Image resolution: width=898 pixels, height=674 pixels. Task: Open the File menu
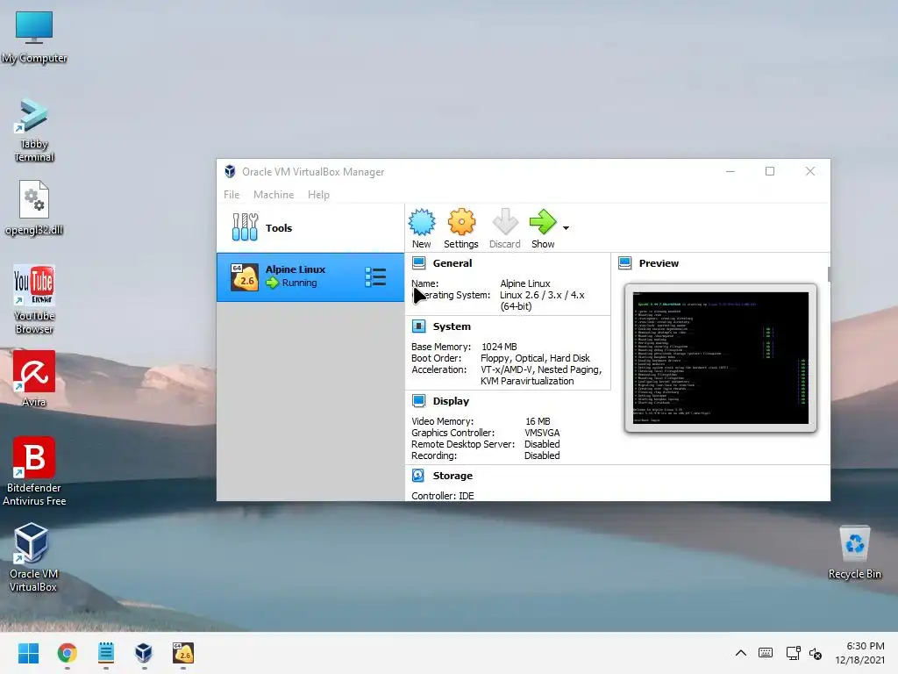pyautogui.click(x=232, y=194)
